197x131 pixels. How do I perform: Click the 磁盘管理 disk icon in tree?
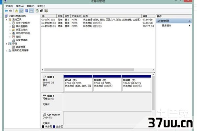(13, 47)
